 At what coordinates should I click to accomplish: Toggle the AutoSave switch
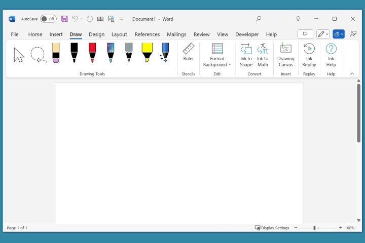[x=48, y=19]
